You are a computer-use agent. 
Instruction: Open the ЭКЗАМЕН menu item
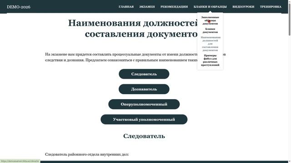coord(147,7)
